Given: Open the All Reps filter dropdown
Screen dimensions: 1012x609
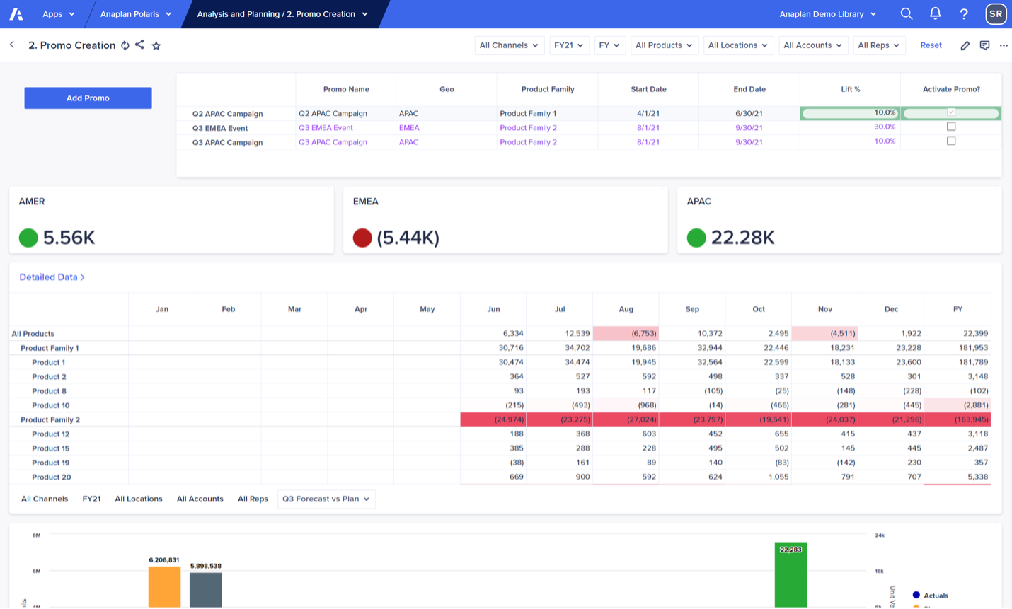Looking at the screenshot, I should pyautogui.click(x=878, y=45).
